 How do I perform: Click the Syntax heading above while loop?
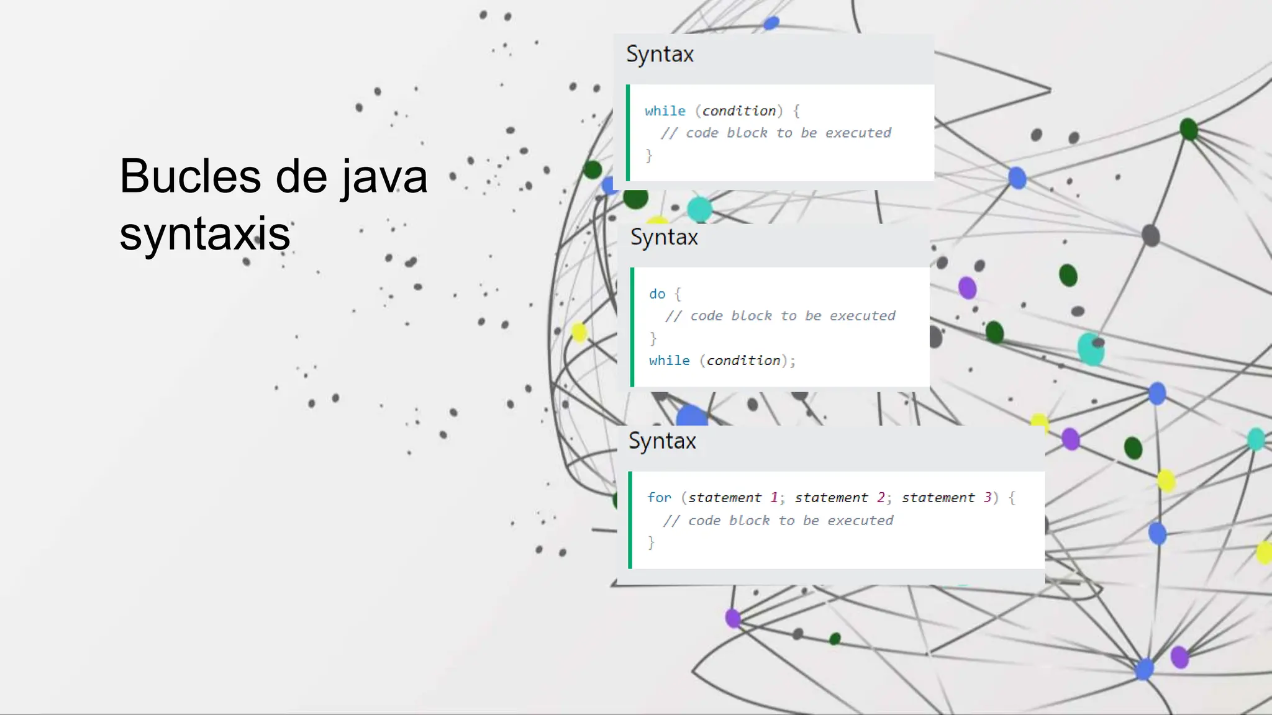[x=660, y=55]
